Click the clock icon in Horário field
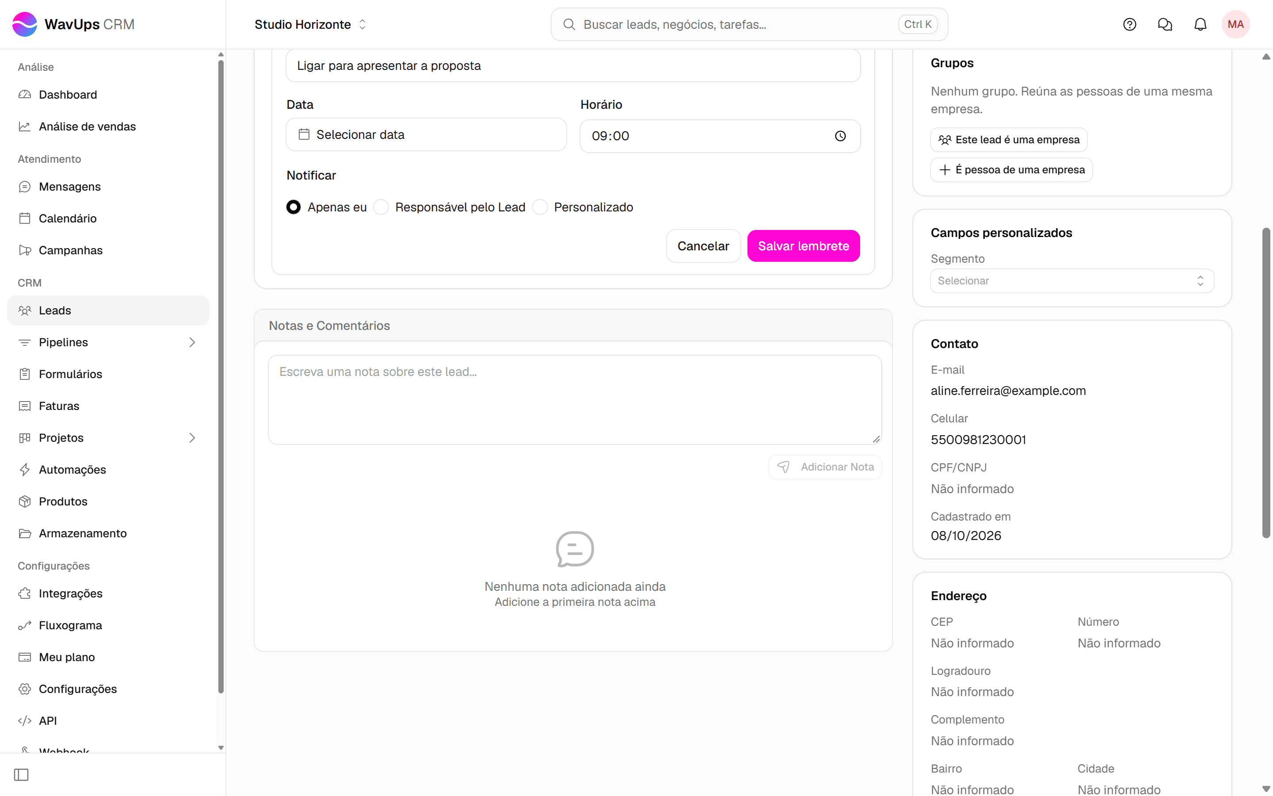The width and height of the screenshot is (1273, 796). click(840, 136)
